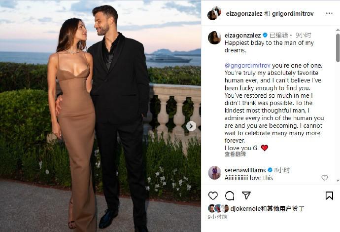Open the combined profile avatars in the post header
Screen dimensions: 340x232
click(x=214, y=13)
